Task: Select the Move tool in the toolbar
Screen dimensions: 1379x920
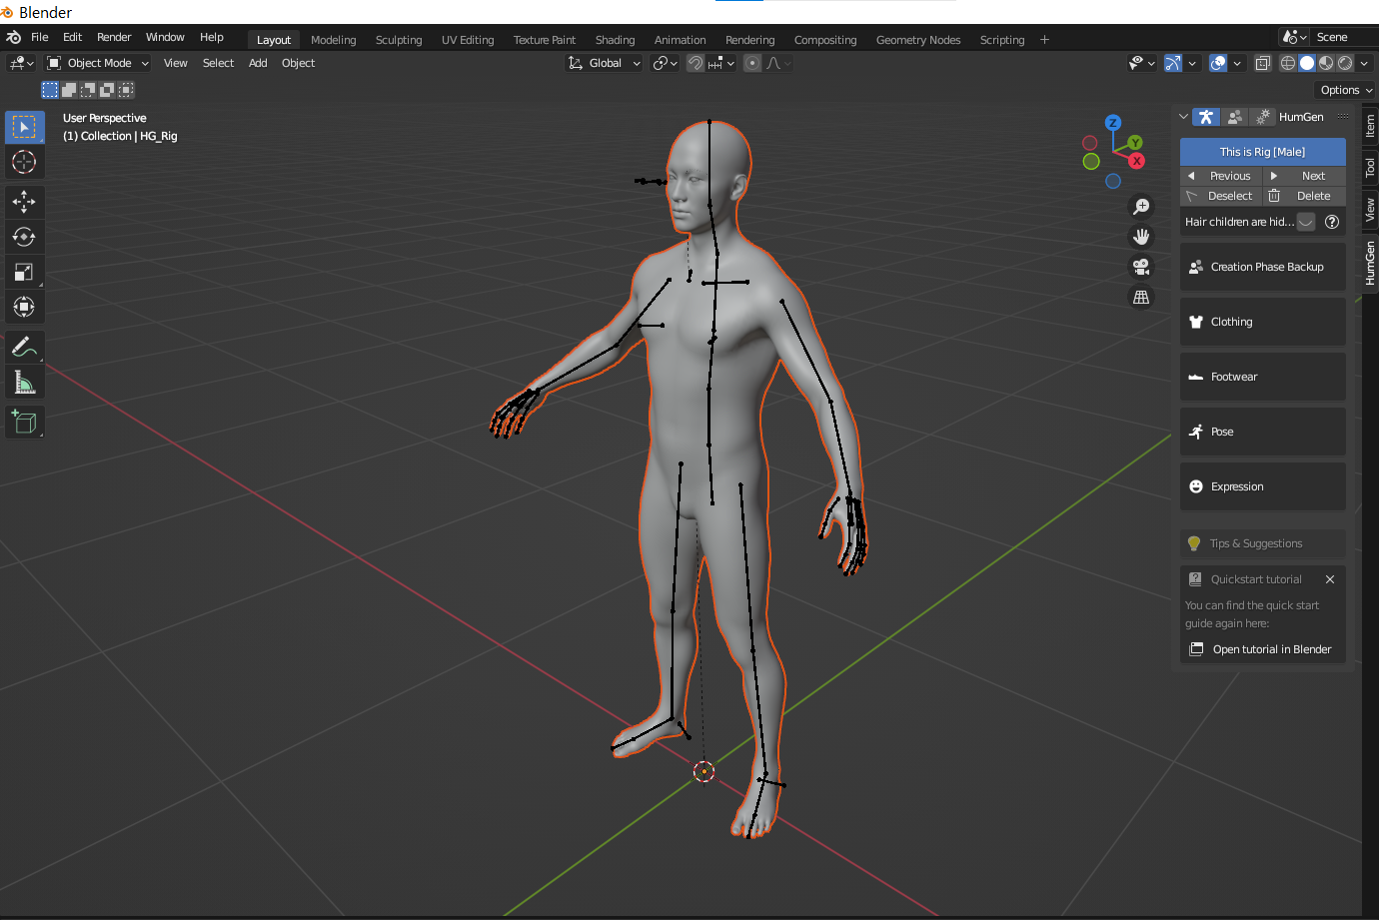Action: [x=24, y=201]
